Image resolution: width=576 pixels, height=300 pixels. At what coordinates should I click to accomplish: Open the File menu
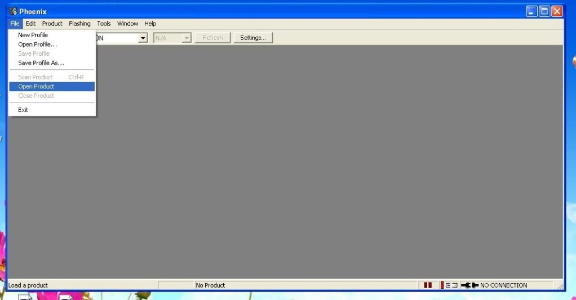click(x=15, y=24)
